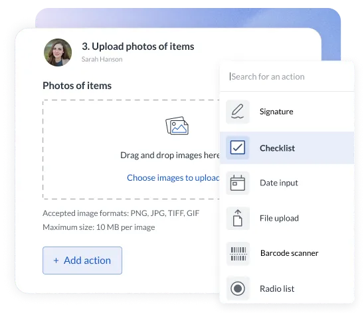Focus the Search for an action field
The height and width of the screenshot is (313, 364).
pos(287,76)
